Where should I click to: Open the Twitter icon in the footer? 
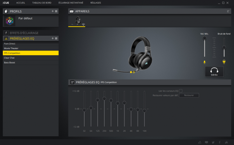tap(213, 142)
